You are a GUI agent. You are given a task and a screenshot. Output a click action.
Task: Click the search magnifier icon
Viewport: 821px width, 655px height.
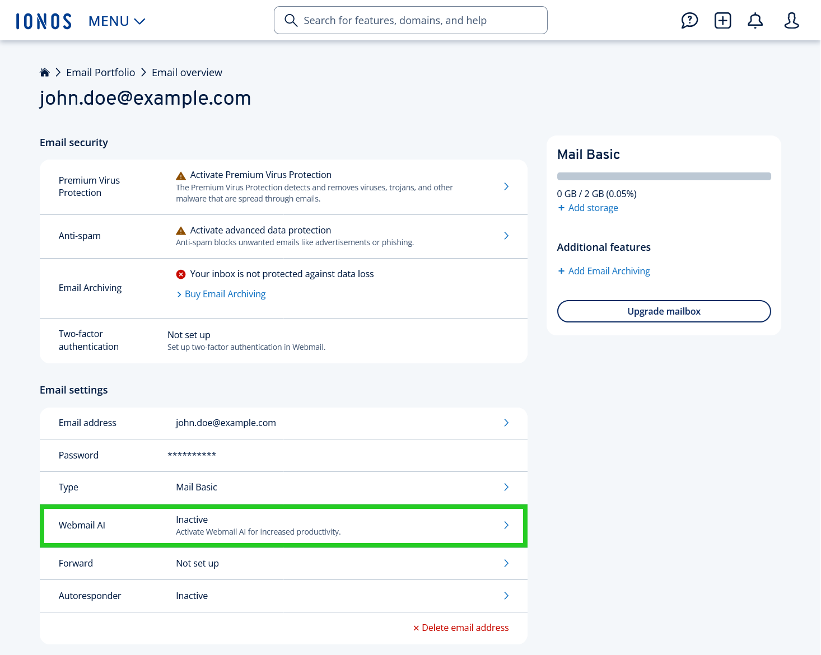(x=291, y=21)
